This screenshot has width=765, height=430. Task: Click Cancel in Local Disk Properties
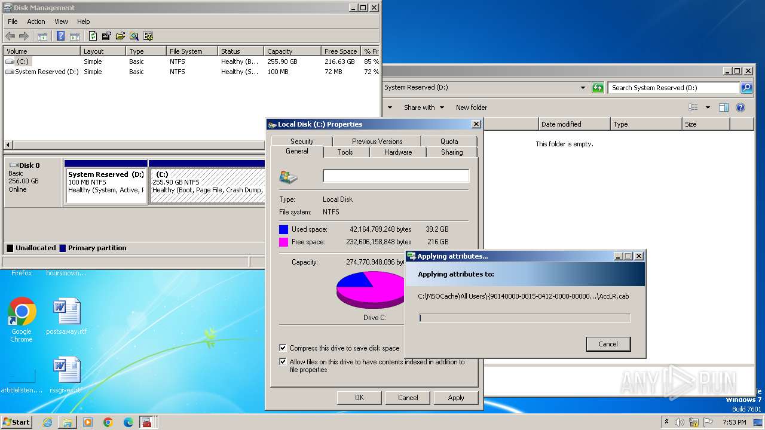click(x=408, y=398)
